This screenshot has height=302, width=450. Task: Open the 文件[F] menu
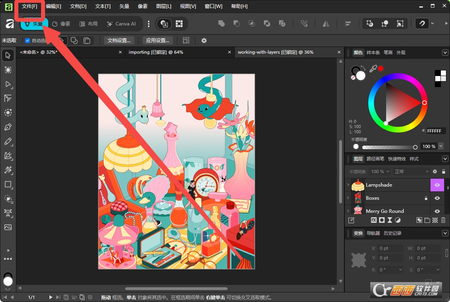pyautogui.click(x=29, y=6)
